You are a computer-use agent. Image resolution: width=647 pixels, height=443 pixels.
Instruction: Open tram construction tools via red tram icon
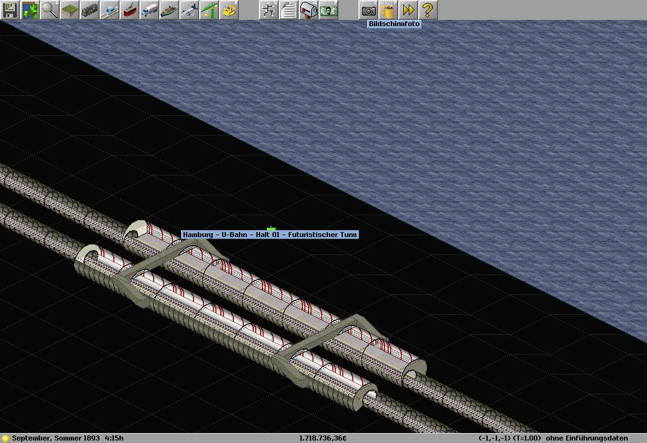[129, 10]
